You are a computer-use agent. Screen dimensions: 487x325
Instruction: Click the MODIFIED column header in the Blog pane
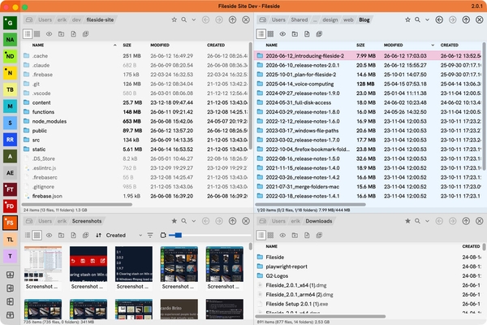coord(393,45)
